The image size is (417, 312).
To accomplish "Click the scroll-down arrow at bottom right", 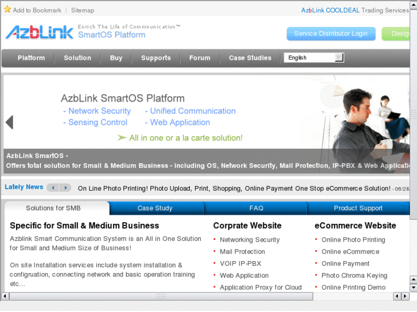I will coord(414,287).
